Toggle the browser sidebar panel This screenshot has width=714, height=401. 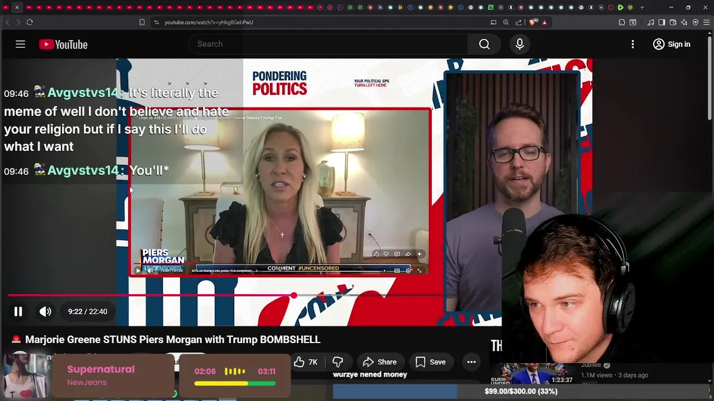pos(662,22)
